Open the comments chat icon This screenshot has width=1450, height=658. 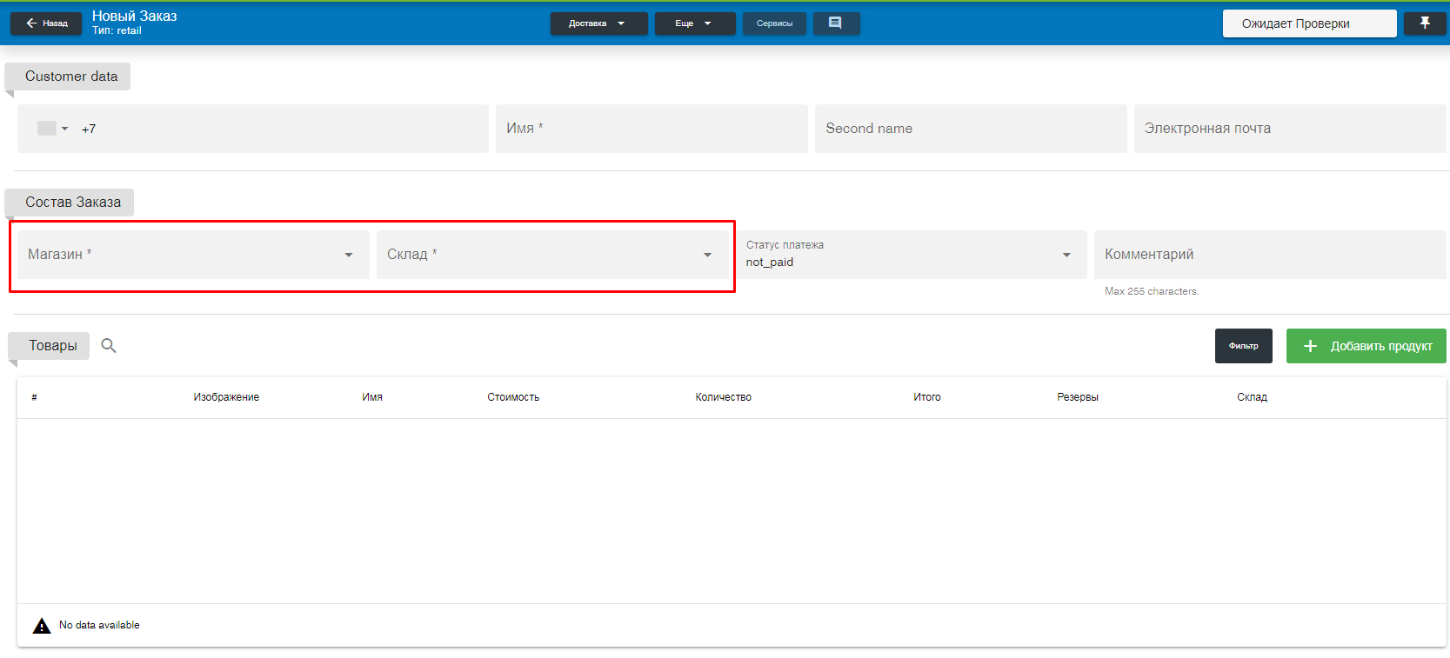[x=835, y=23]
